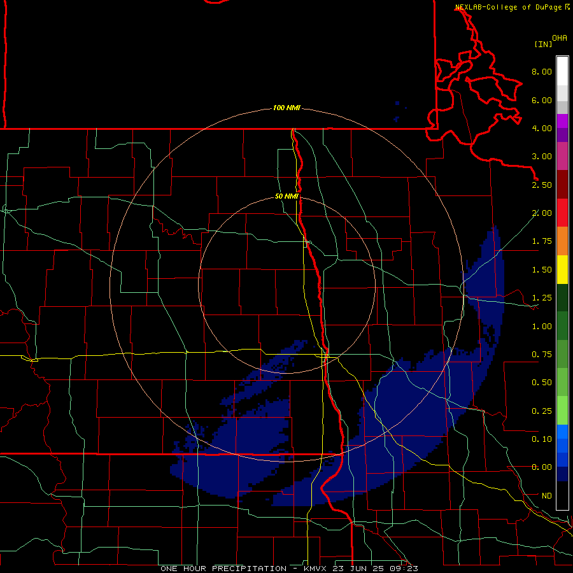Click the 50 NMI range ring label
The height and width of the screenshot is (573, 573).
[x=286, y=196]
